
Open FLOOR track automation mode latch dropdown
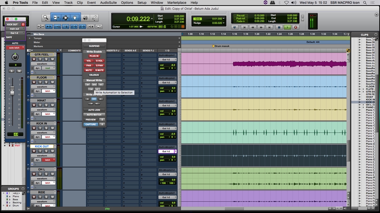pos(48,91)
